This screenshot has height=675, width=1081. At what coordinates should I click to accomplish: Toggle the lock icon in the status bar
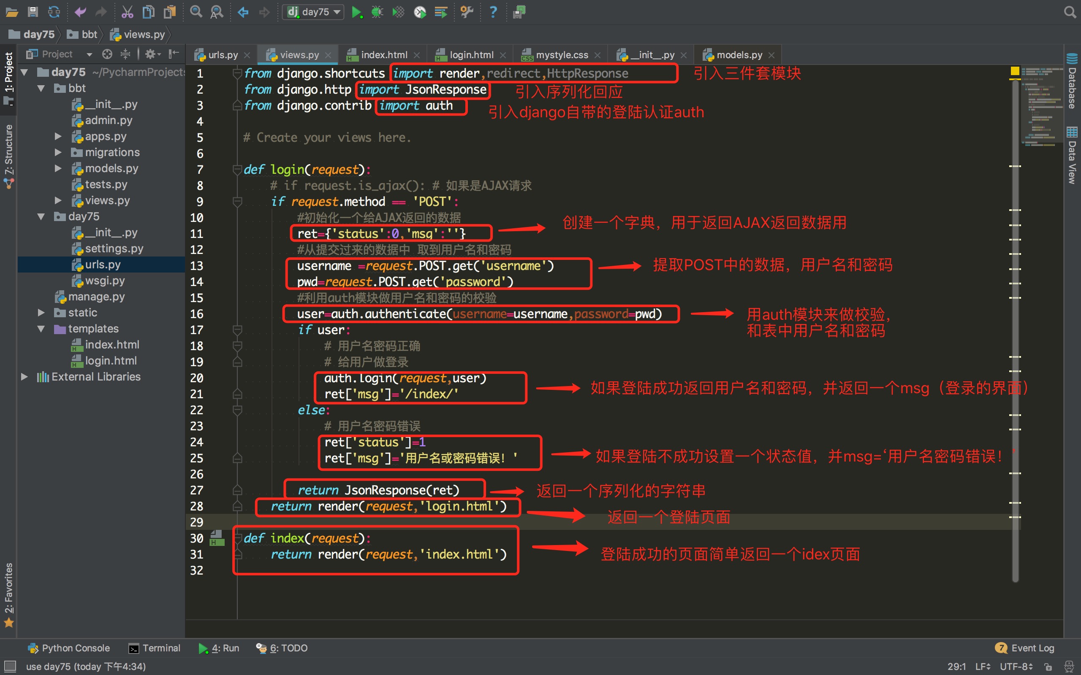coord(1048,667)
